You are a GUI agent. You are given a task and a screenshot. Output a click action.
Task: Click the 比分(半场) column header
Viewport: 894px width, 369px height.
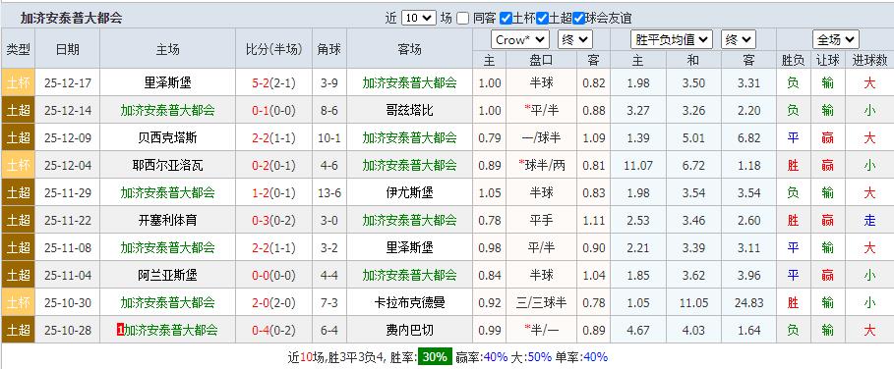coord(273,49)
